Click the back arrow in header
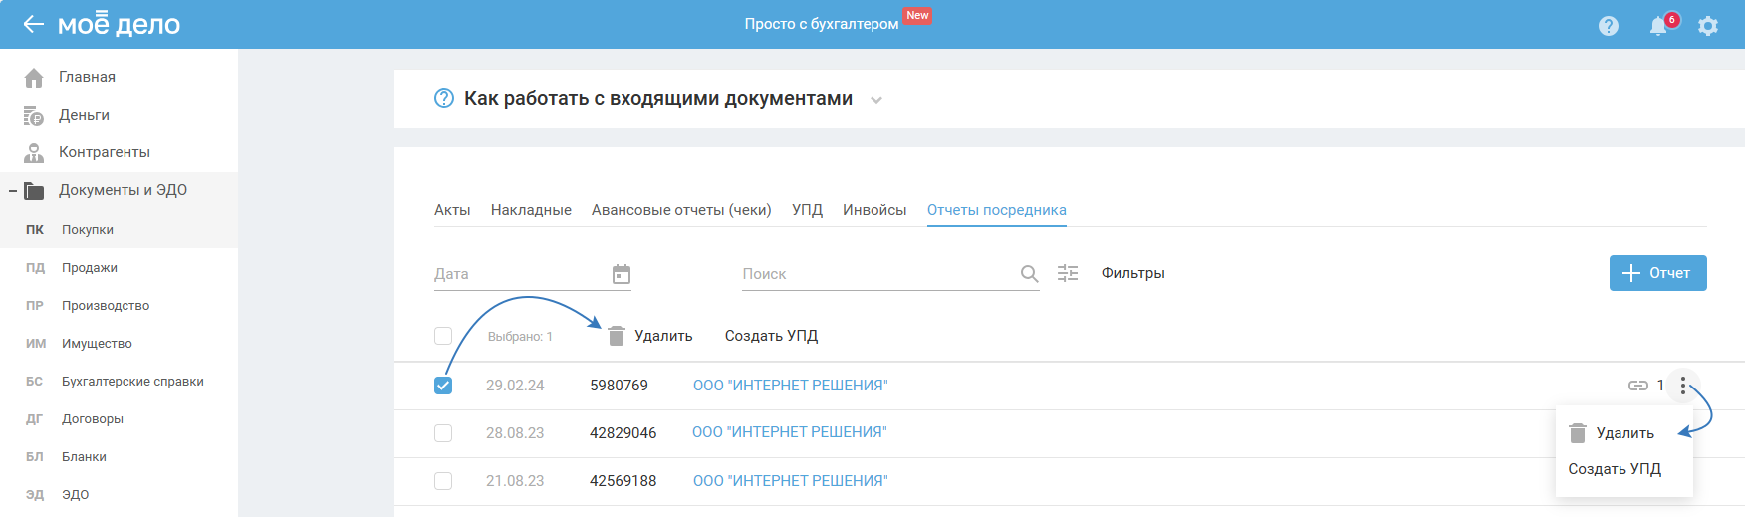This screenshot has width=1745, height=517. (x=33, y=24)
